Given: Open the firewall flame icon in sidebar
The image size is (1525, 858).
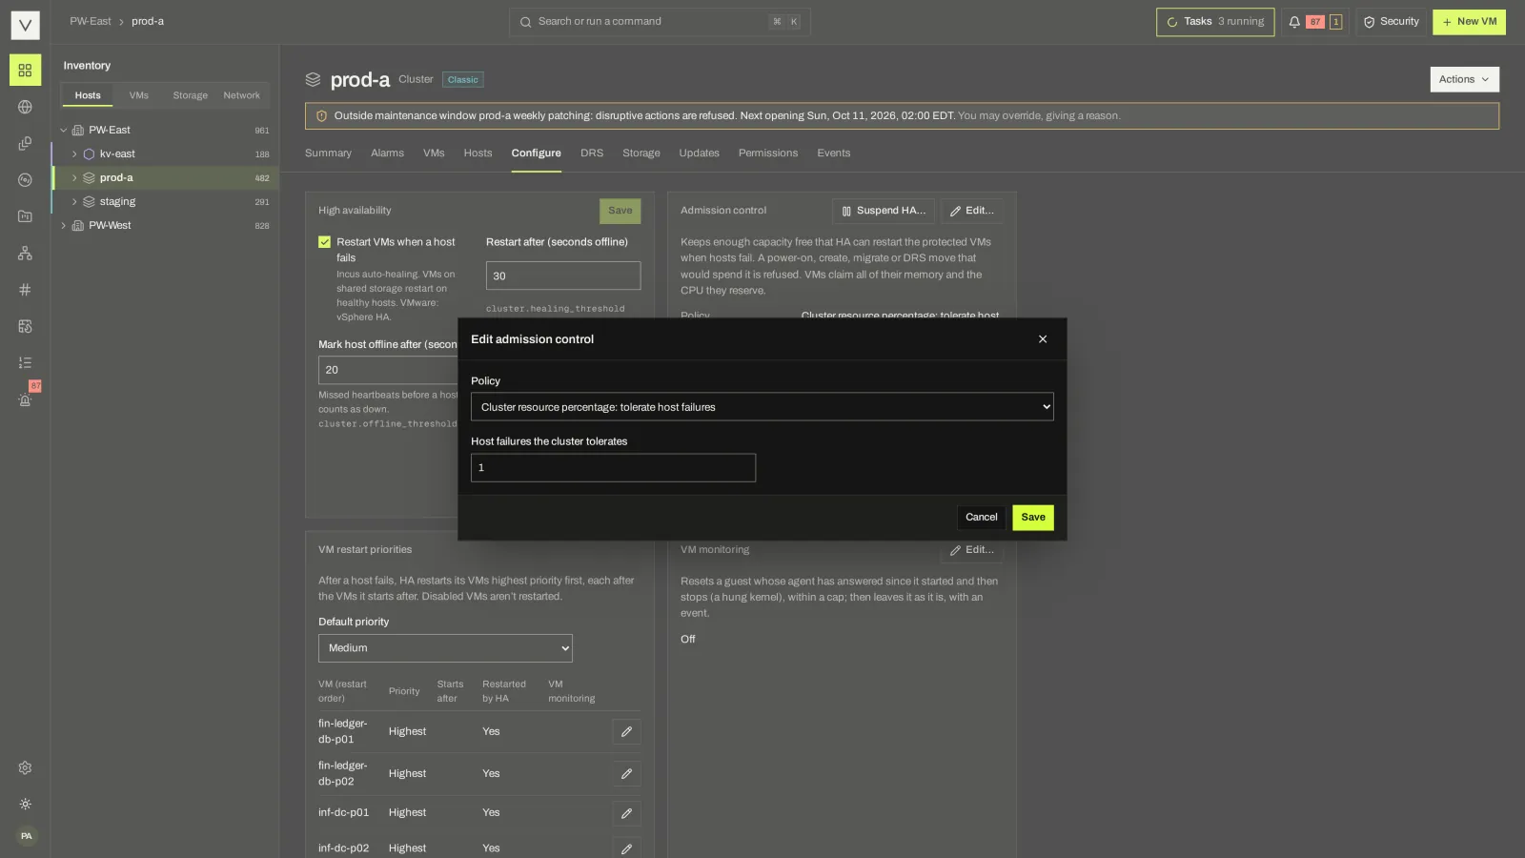Looking at the screenshot, I should pyautogui.click(x=25, y=326).
